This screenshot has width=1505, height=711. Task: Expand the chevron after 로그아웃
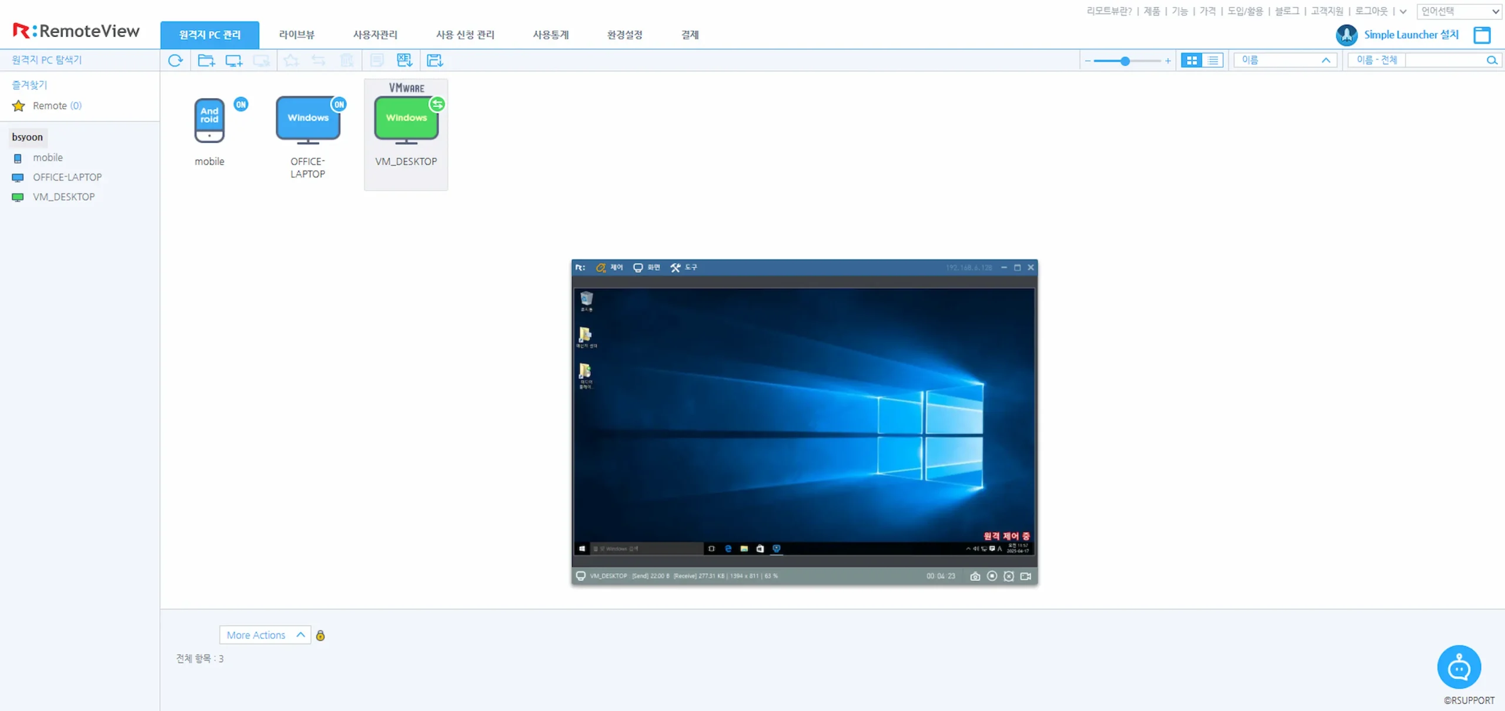1403,11
